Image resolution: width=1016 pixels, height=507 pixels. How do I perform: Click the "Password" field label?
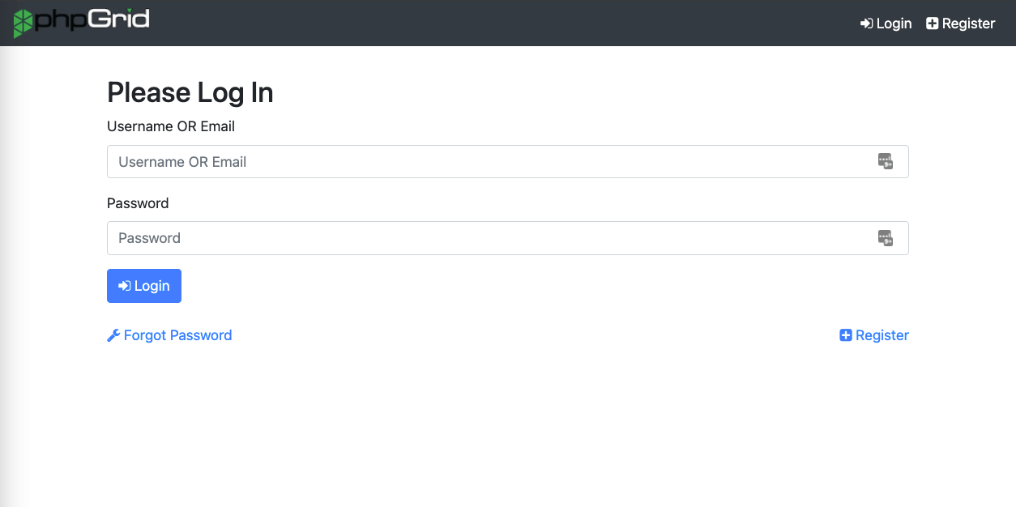pos(138,203)
